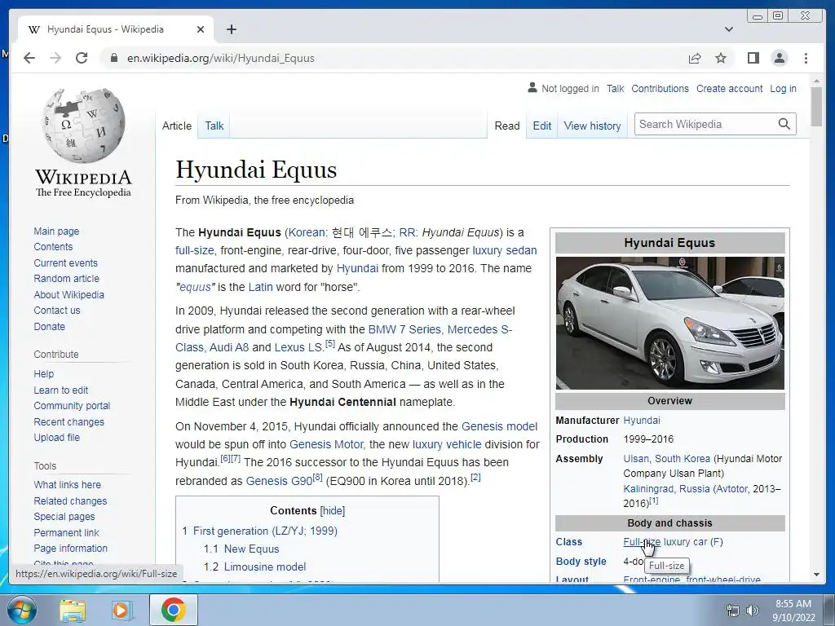The image size is (835, 626).
Task: Follow the Genesis G90 link
Action: (x=279, y=481)
